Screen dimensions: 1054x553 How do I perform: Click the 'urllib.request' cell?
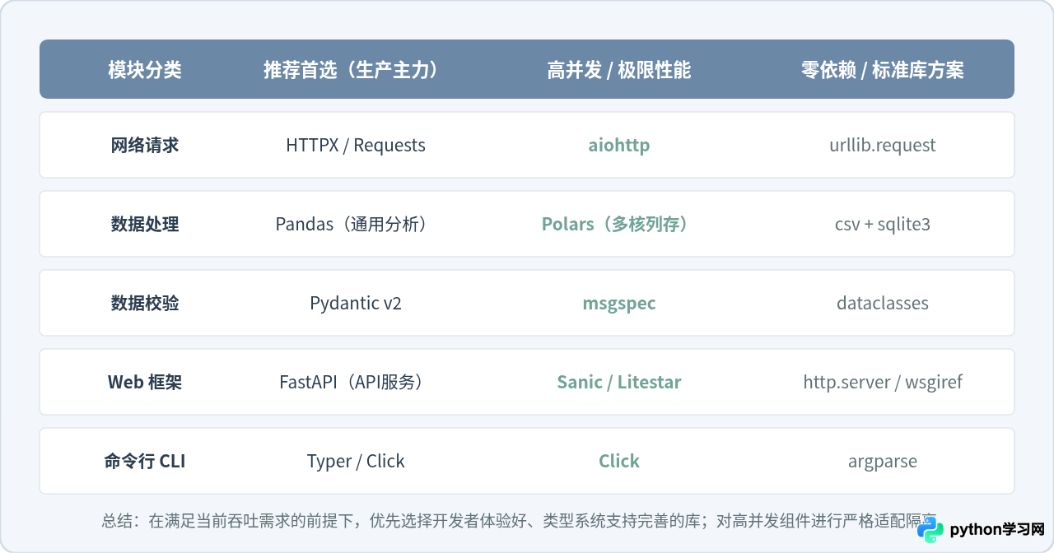(883, 146)
